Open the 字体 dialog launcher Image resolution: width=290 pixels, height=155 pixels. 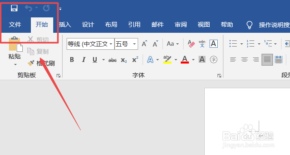click(x=219, y=76)
